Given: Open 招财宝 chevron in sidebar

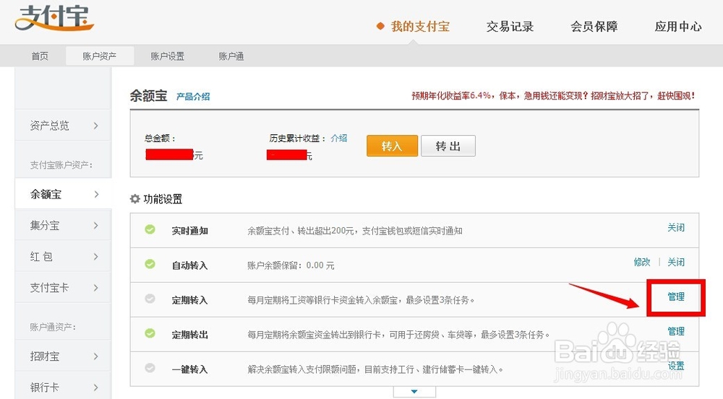Looking at the screenshot, I should pos(96,356).
